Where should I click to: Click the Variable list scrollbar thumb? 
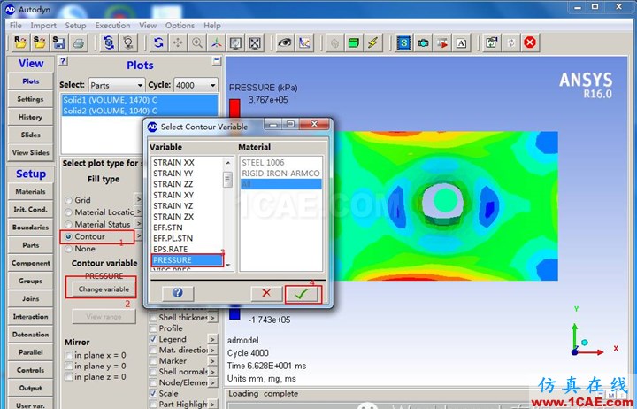[228, 180]
